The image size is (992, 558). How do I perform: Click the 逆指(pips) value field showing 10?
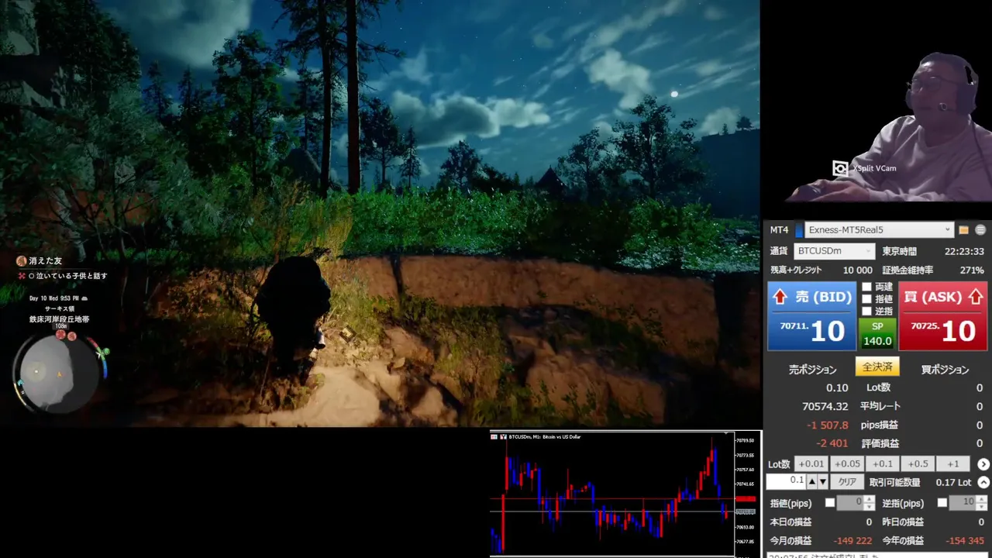963,503
